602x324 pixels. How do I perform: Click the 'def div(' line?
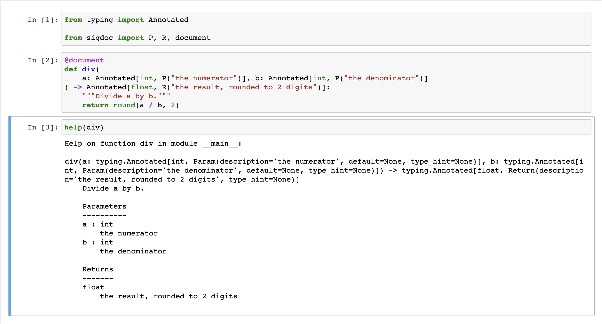pyautogui.click(x=82, y=69)
